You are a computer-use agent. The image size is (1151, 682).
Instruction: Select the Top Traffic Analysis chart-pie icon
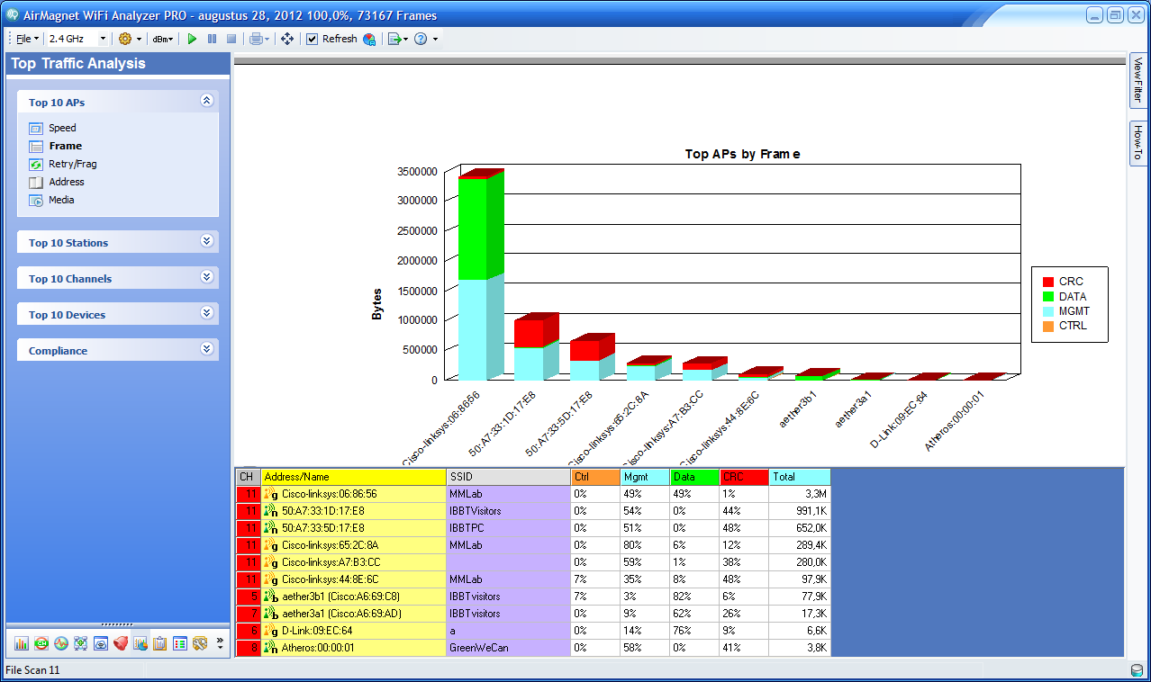point(140,643)
